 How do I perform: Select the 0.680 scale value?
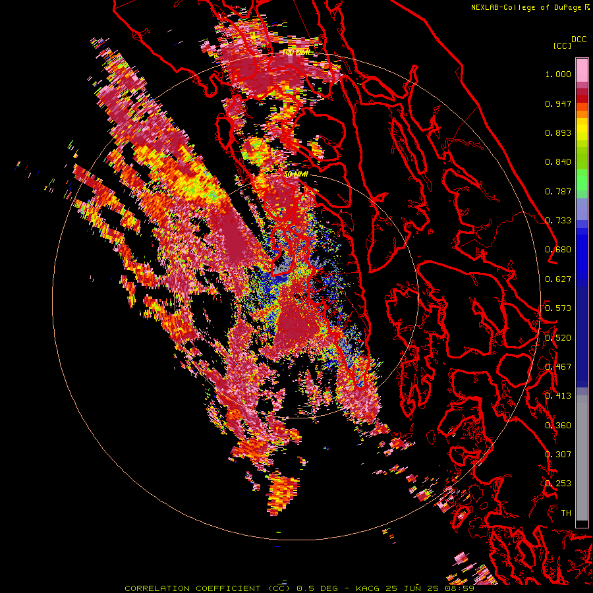click(558, 250)
